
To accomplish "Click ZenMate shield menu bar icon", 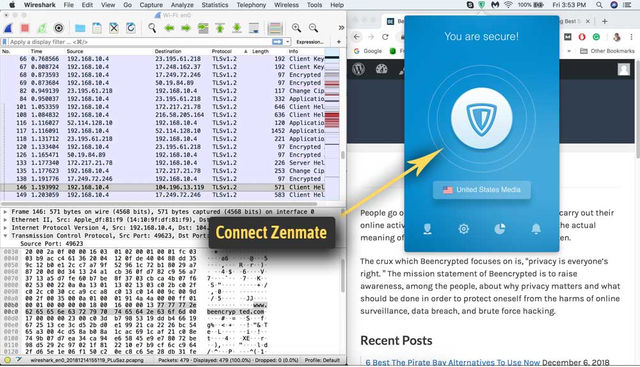I will tap(482, 5).
